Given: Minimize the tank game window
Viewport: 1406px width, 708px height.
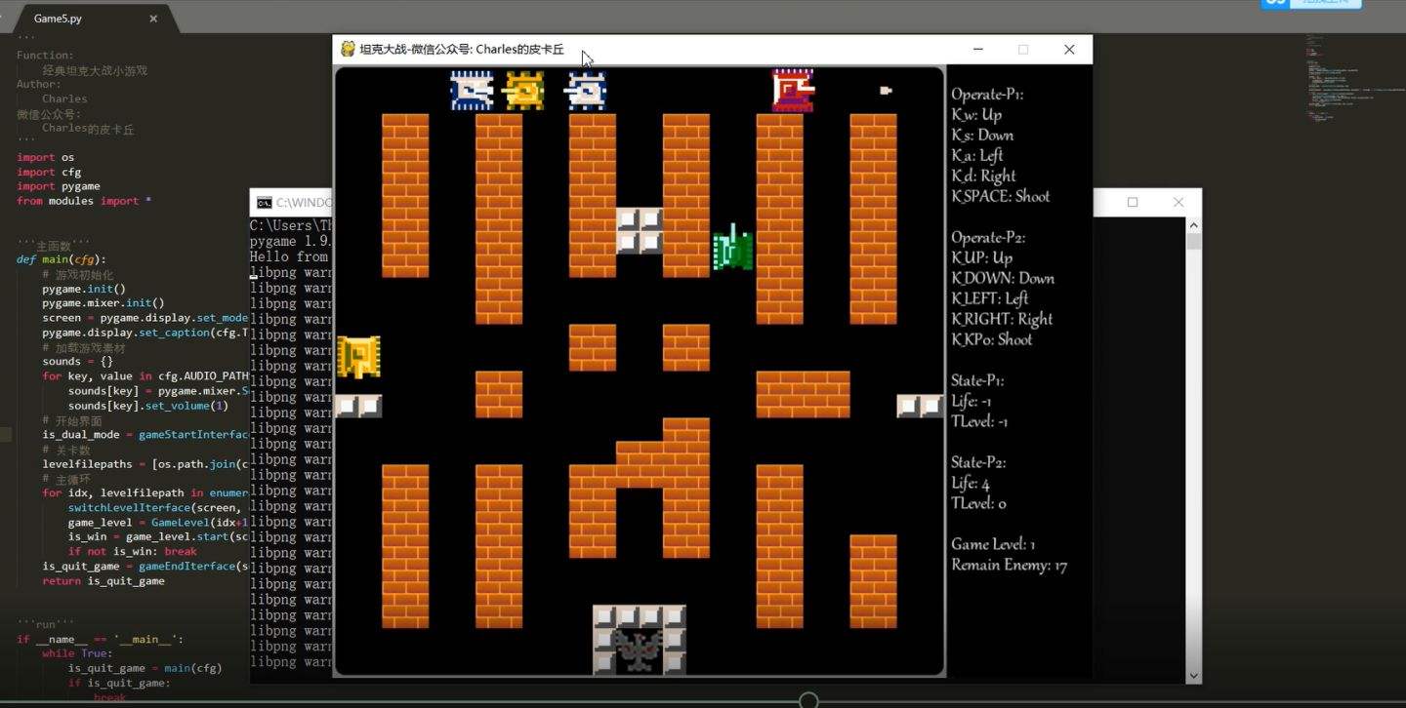Looking at the screenshot, I should [977, 49].
